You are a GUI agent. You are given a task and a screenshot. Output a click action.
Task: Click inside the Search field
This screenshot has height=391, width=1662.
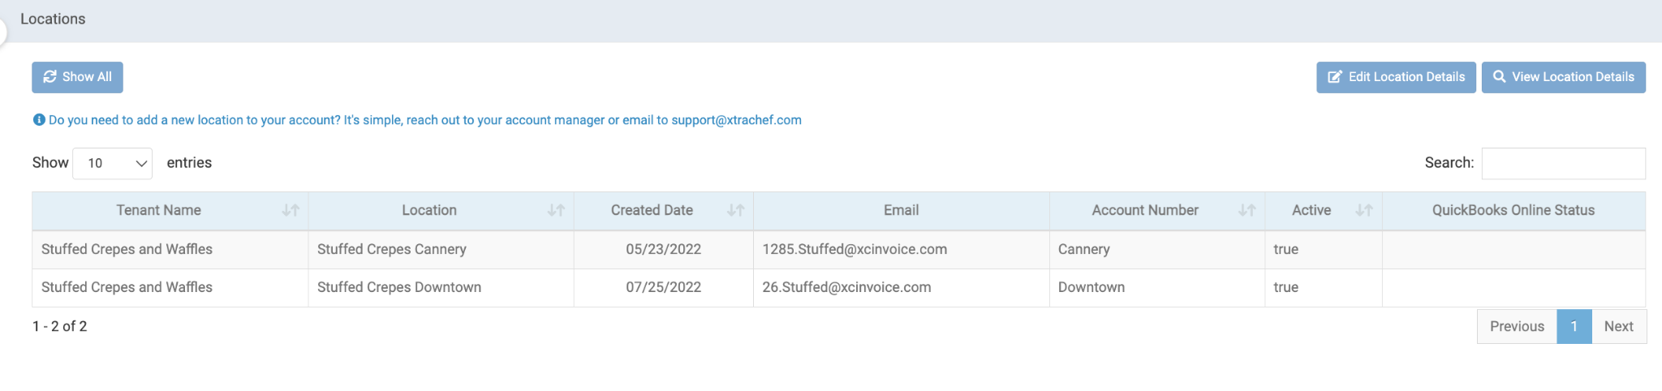pyautogui.click(x=1563, y=163)
